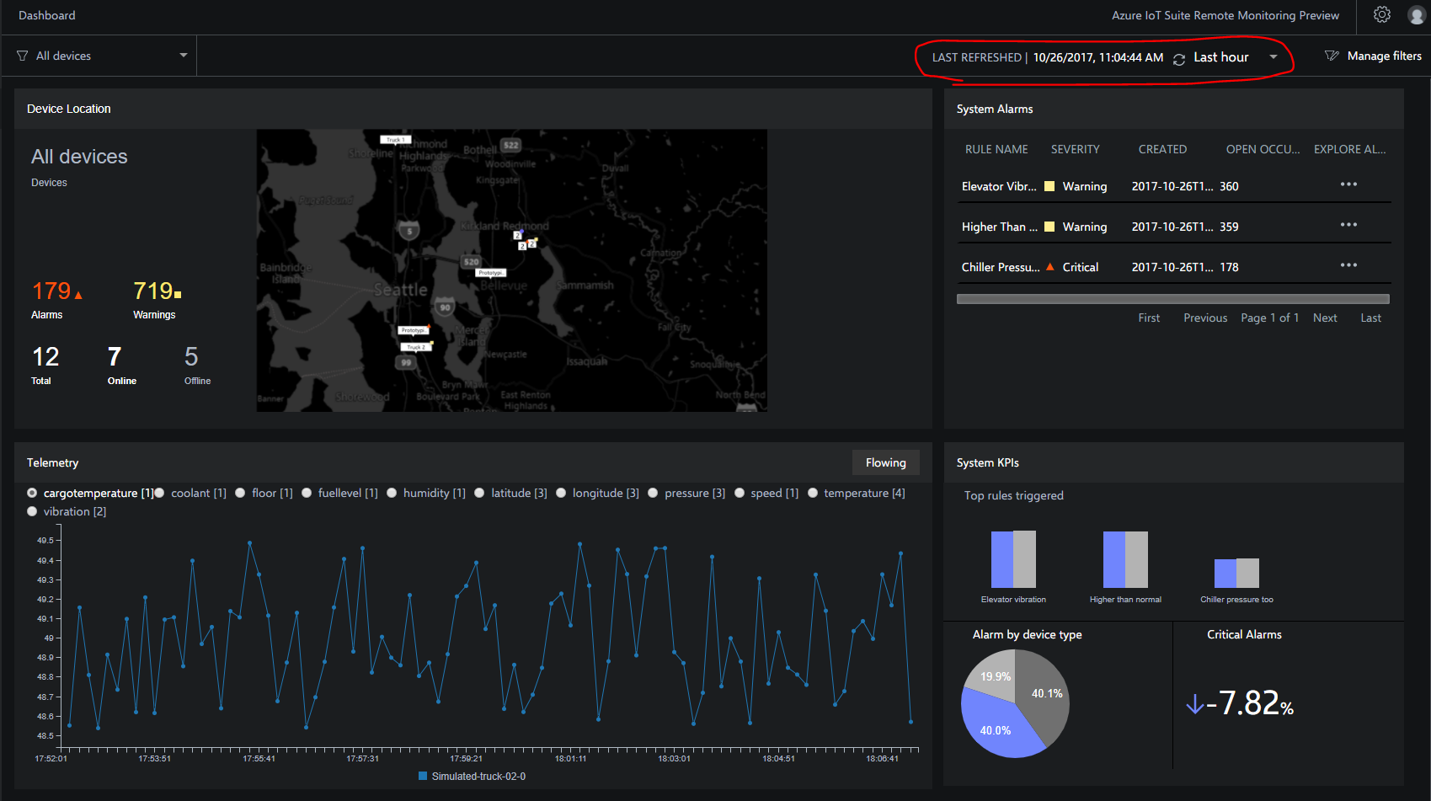
Task: Click the scrollbar below the System Alarms table
Action: pyautogui.click(x=1172, y=298)
